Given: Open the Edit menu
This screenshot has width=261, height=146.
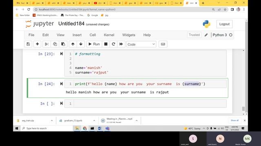Looking at the screenshot, I should [45, 35].
